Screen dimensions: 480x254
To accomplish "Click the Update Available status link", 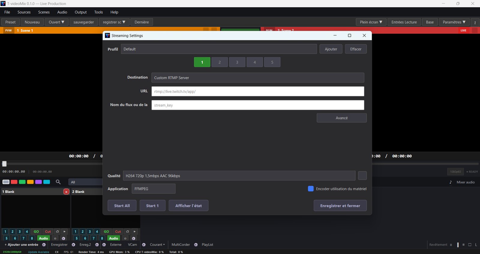I will [x=39, y=252].
